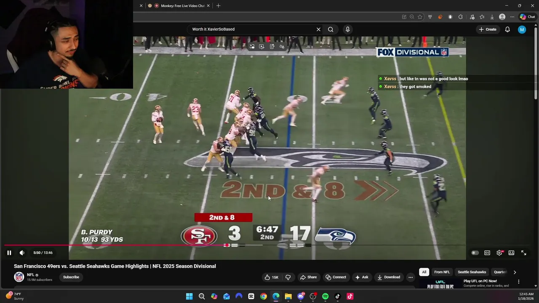Open Copilot Chat in the browser
The image size is (539, 303).
click(x=527, y=17)
